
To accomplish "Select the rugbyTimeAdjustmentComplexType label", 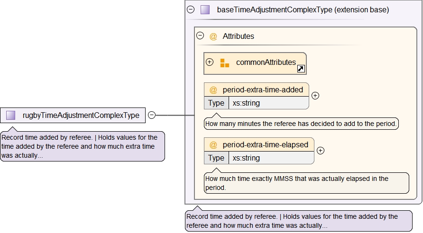I will [81, 115].
